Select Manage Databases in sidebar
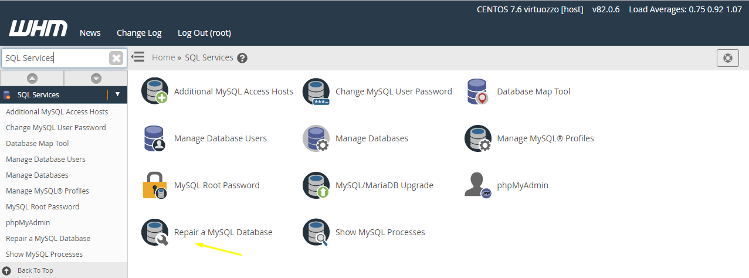 (x=37, y=175)
